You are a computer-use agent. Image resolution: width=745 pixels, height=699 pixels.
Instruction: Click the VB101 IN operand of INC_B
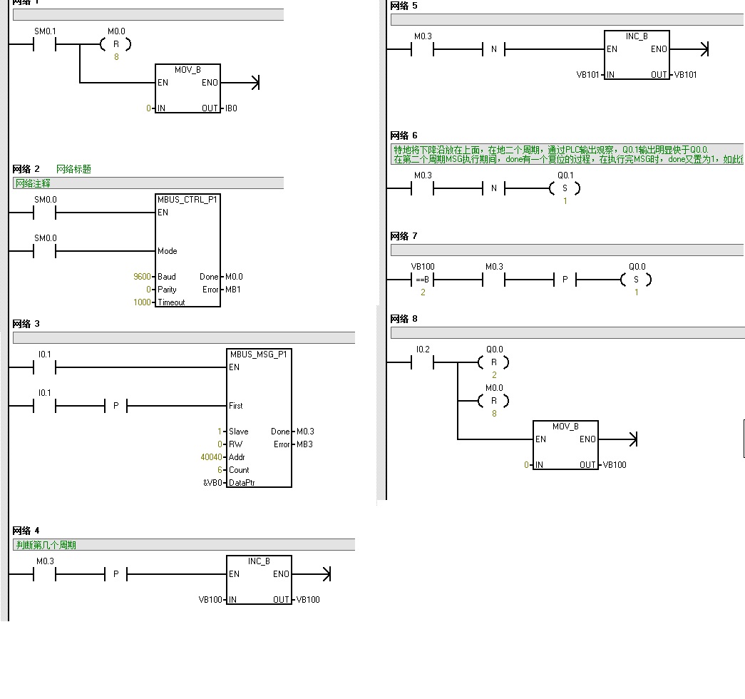[587, 75]
